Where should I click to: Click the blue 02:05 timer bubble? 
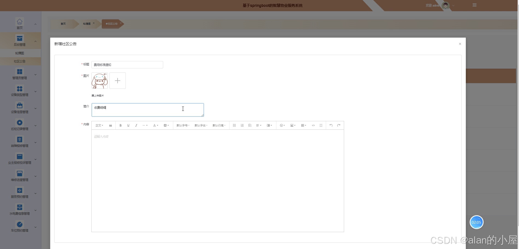476,222
